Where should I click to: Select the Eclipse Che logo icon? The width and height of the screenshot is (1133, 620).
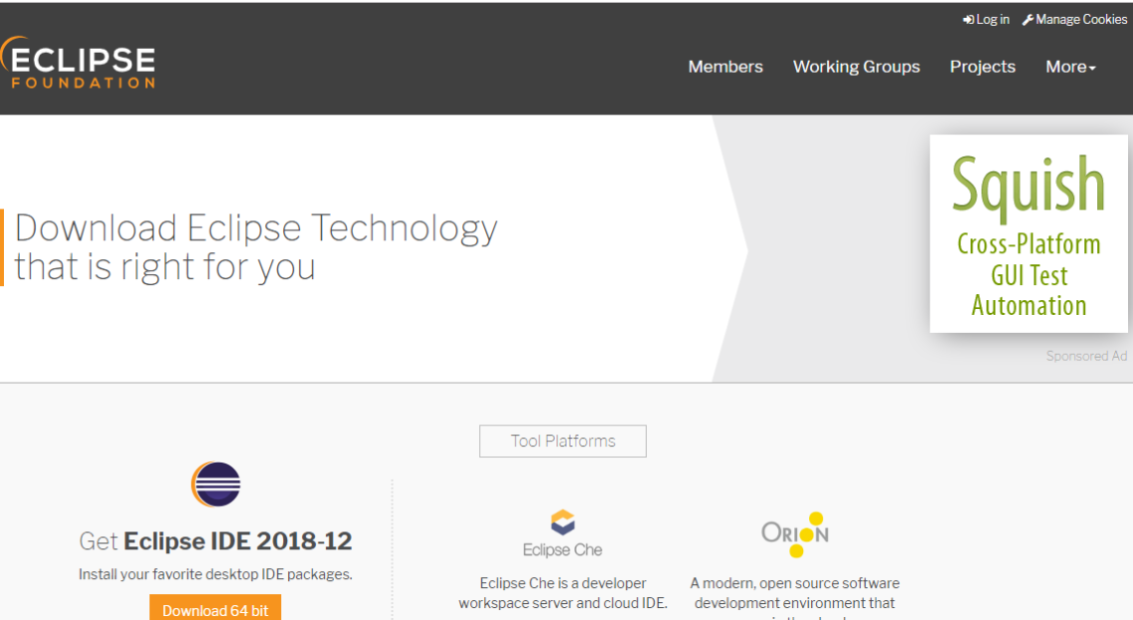[563, 523]
